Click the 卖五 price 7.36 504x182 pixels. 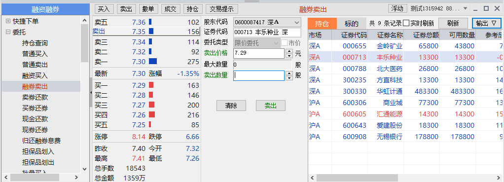[x=139, y=23]
